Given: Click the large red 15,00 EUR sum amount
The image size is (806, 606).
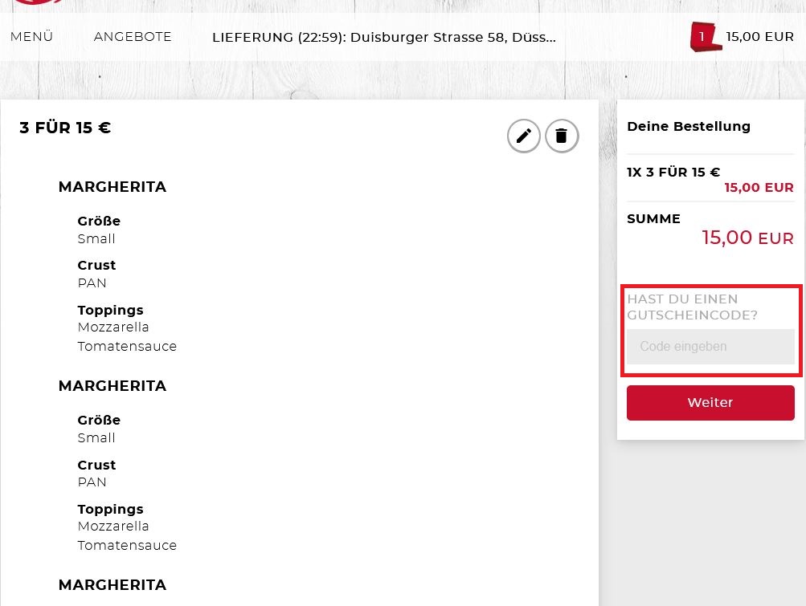Looking at the screenshot, I should [x=748, y=238].
